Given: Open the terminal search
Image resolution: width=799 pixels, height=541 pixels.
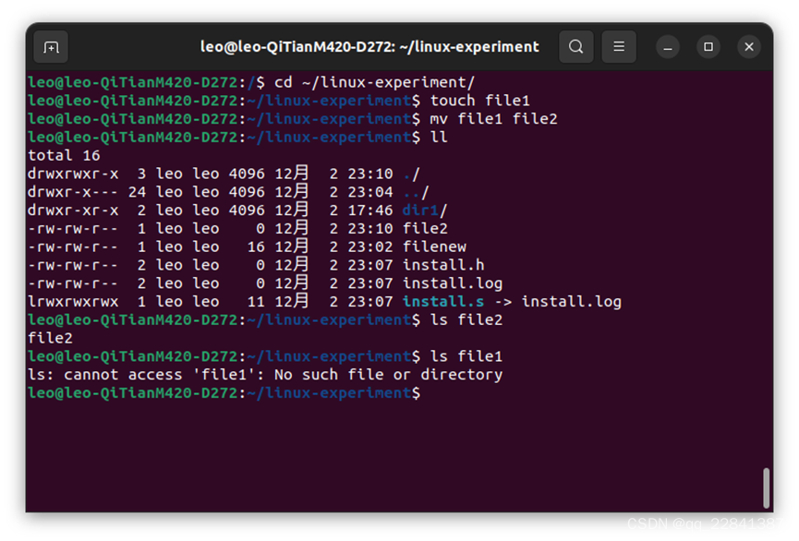Looking at the screenshot, I should point(576,46).
